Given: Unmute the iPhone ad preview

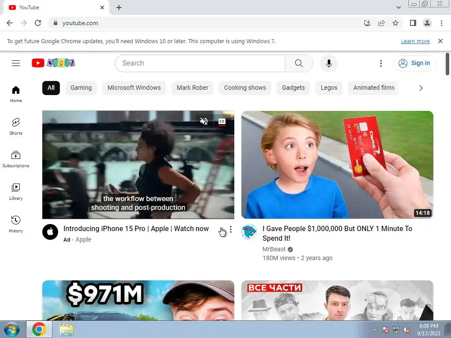Looking at the screenshot, I should (x=203, y=121).
